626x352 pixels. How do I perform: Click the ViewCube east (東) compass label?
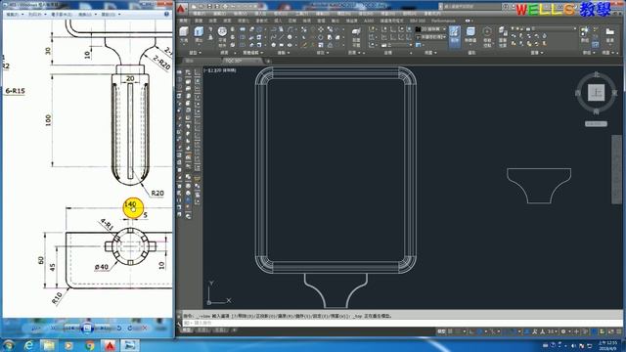pos(615,93)
